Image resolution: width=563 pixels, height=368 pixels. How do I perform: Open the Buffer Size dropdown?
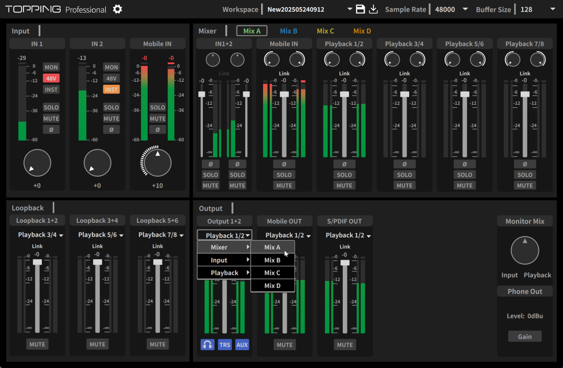[553, 9]
